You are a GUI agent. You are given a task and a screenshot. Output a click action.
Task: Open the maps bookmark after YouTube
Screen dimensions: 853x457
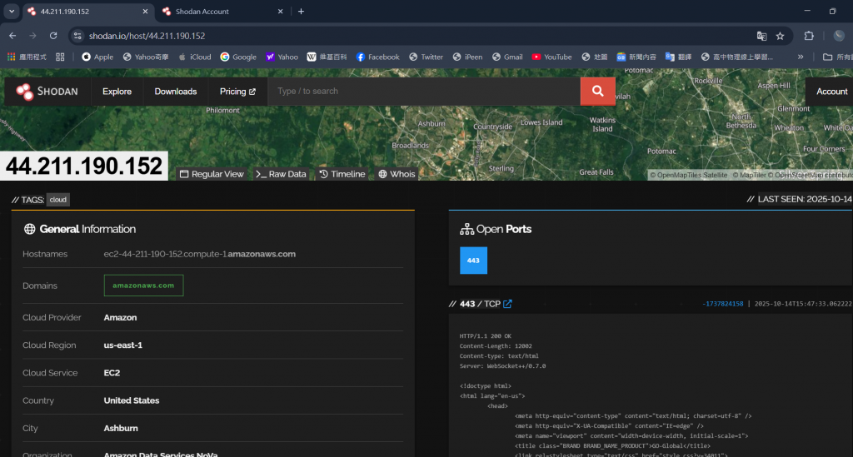point(595,57)
